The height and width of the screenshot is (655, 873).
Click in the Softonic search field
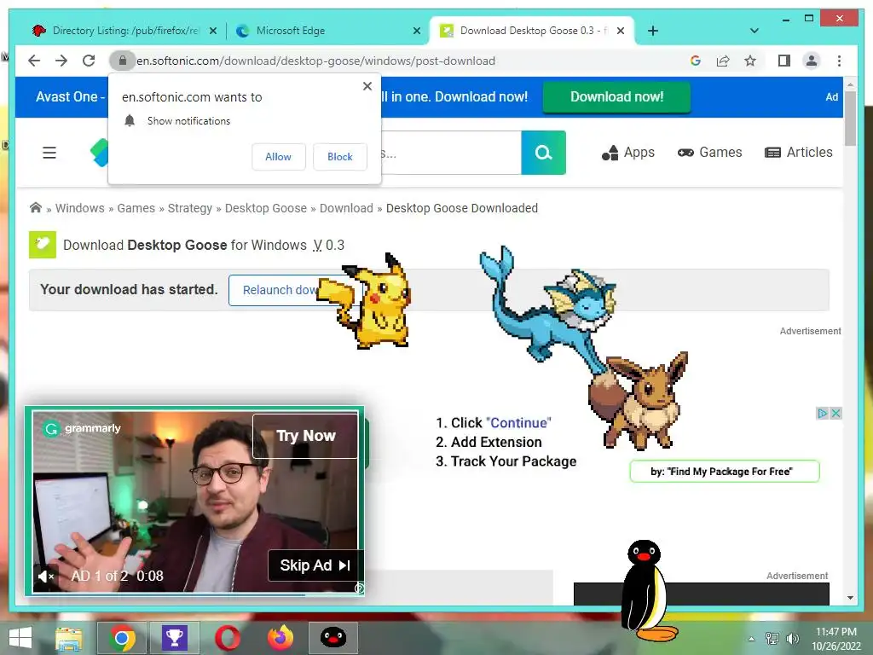click(x=451, y=153)
